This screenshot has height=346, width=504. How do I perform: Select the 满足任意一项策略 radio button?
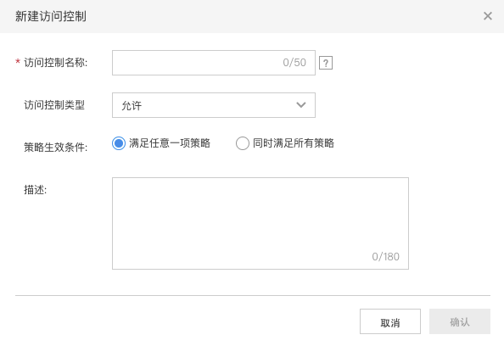pyautogui.click(x=119, y=143)
